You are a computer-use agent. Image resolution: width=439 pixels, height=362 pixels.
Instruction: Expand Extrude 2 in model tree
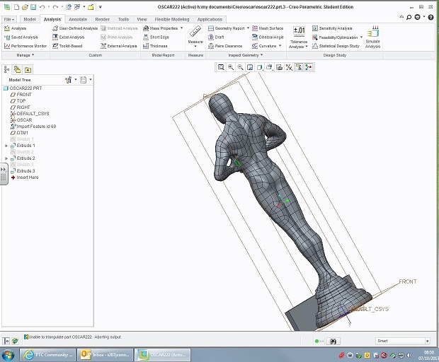click(x=6, y=158)
